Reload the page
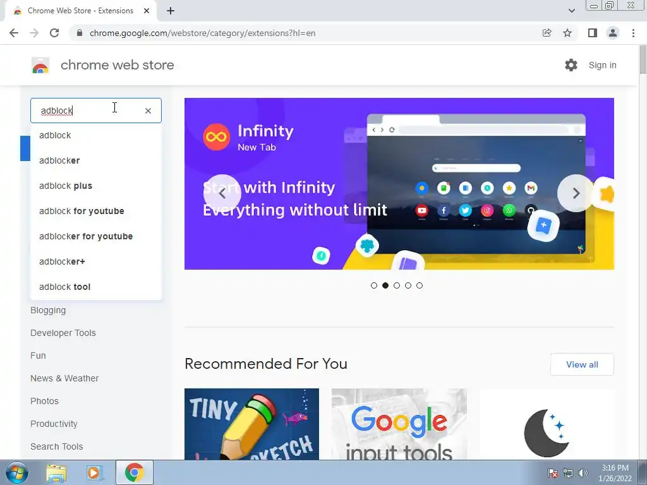Screen dimensions: 647x485 coord(54,33)
